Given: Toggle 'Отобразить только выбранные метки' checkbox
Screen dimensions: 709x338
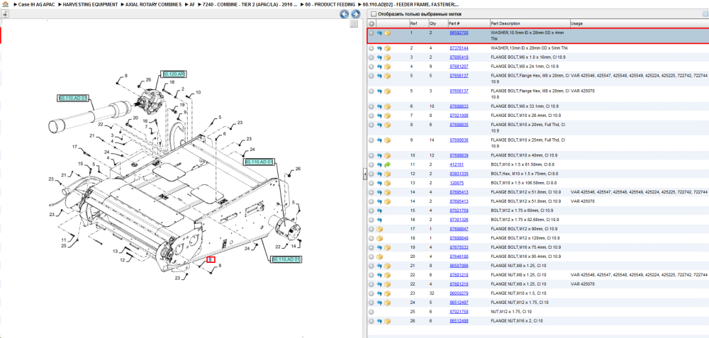Looking at the screenshot, I should coord(374,14).
